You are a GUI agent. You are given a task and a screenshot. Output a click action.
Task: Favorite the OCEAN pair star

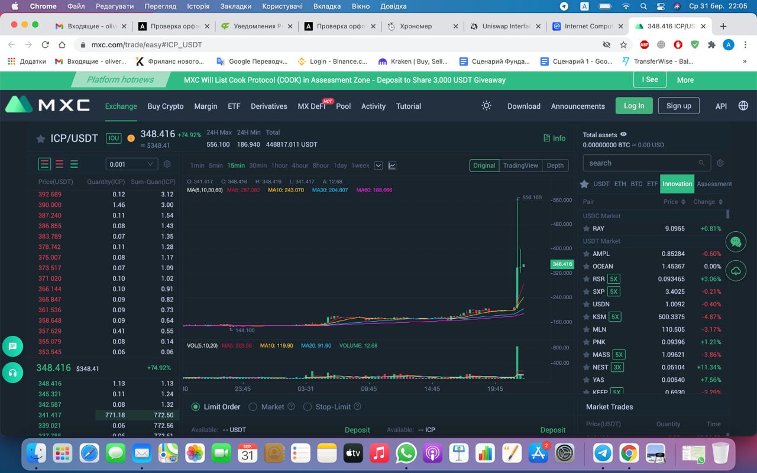point(586,266)
